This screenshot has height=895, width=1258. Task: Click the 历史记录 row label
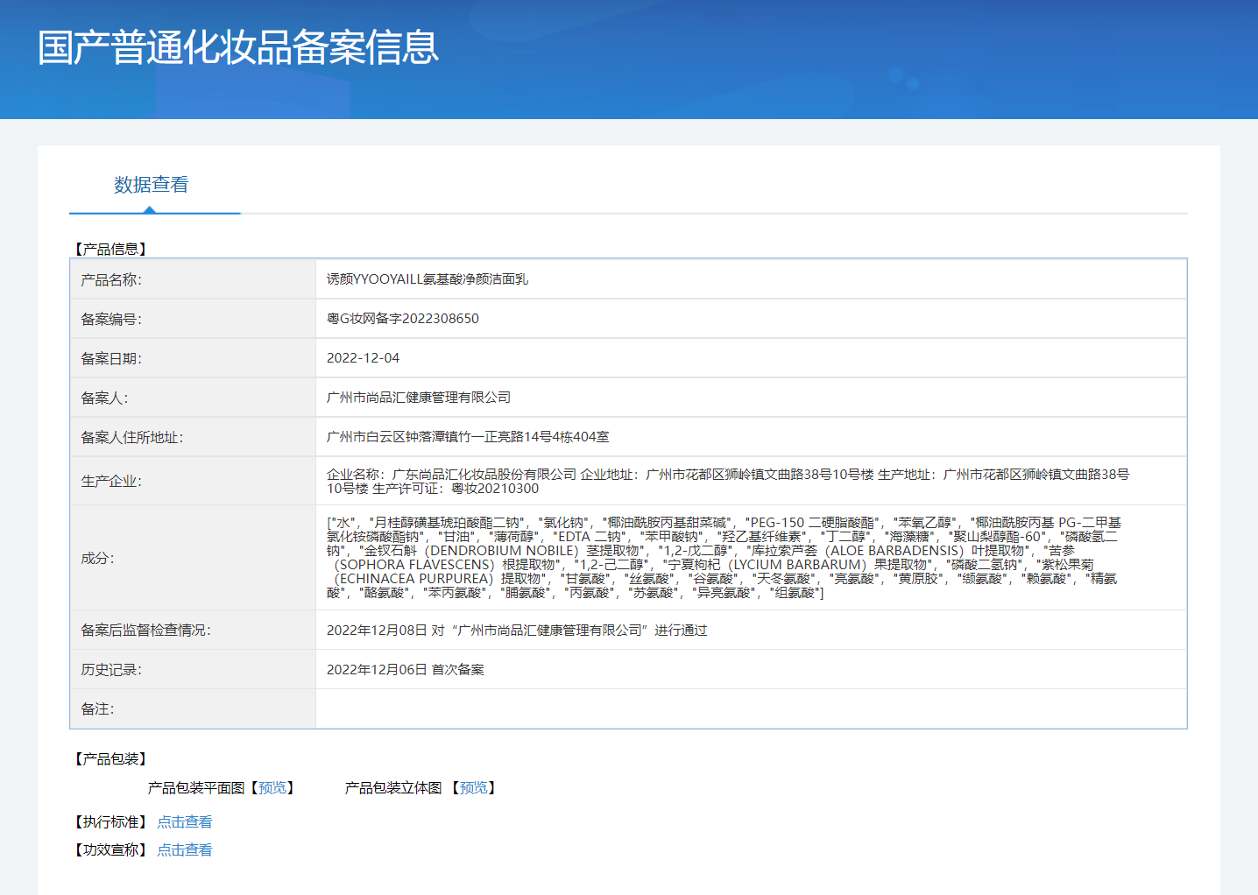tap(111, 670)
